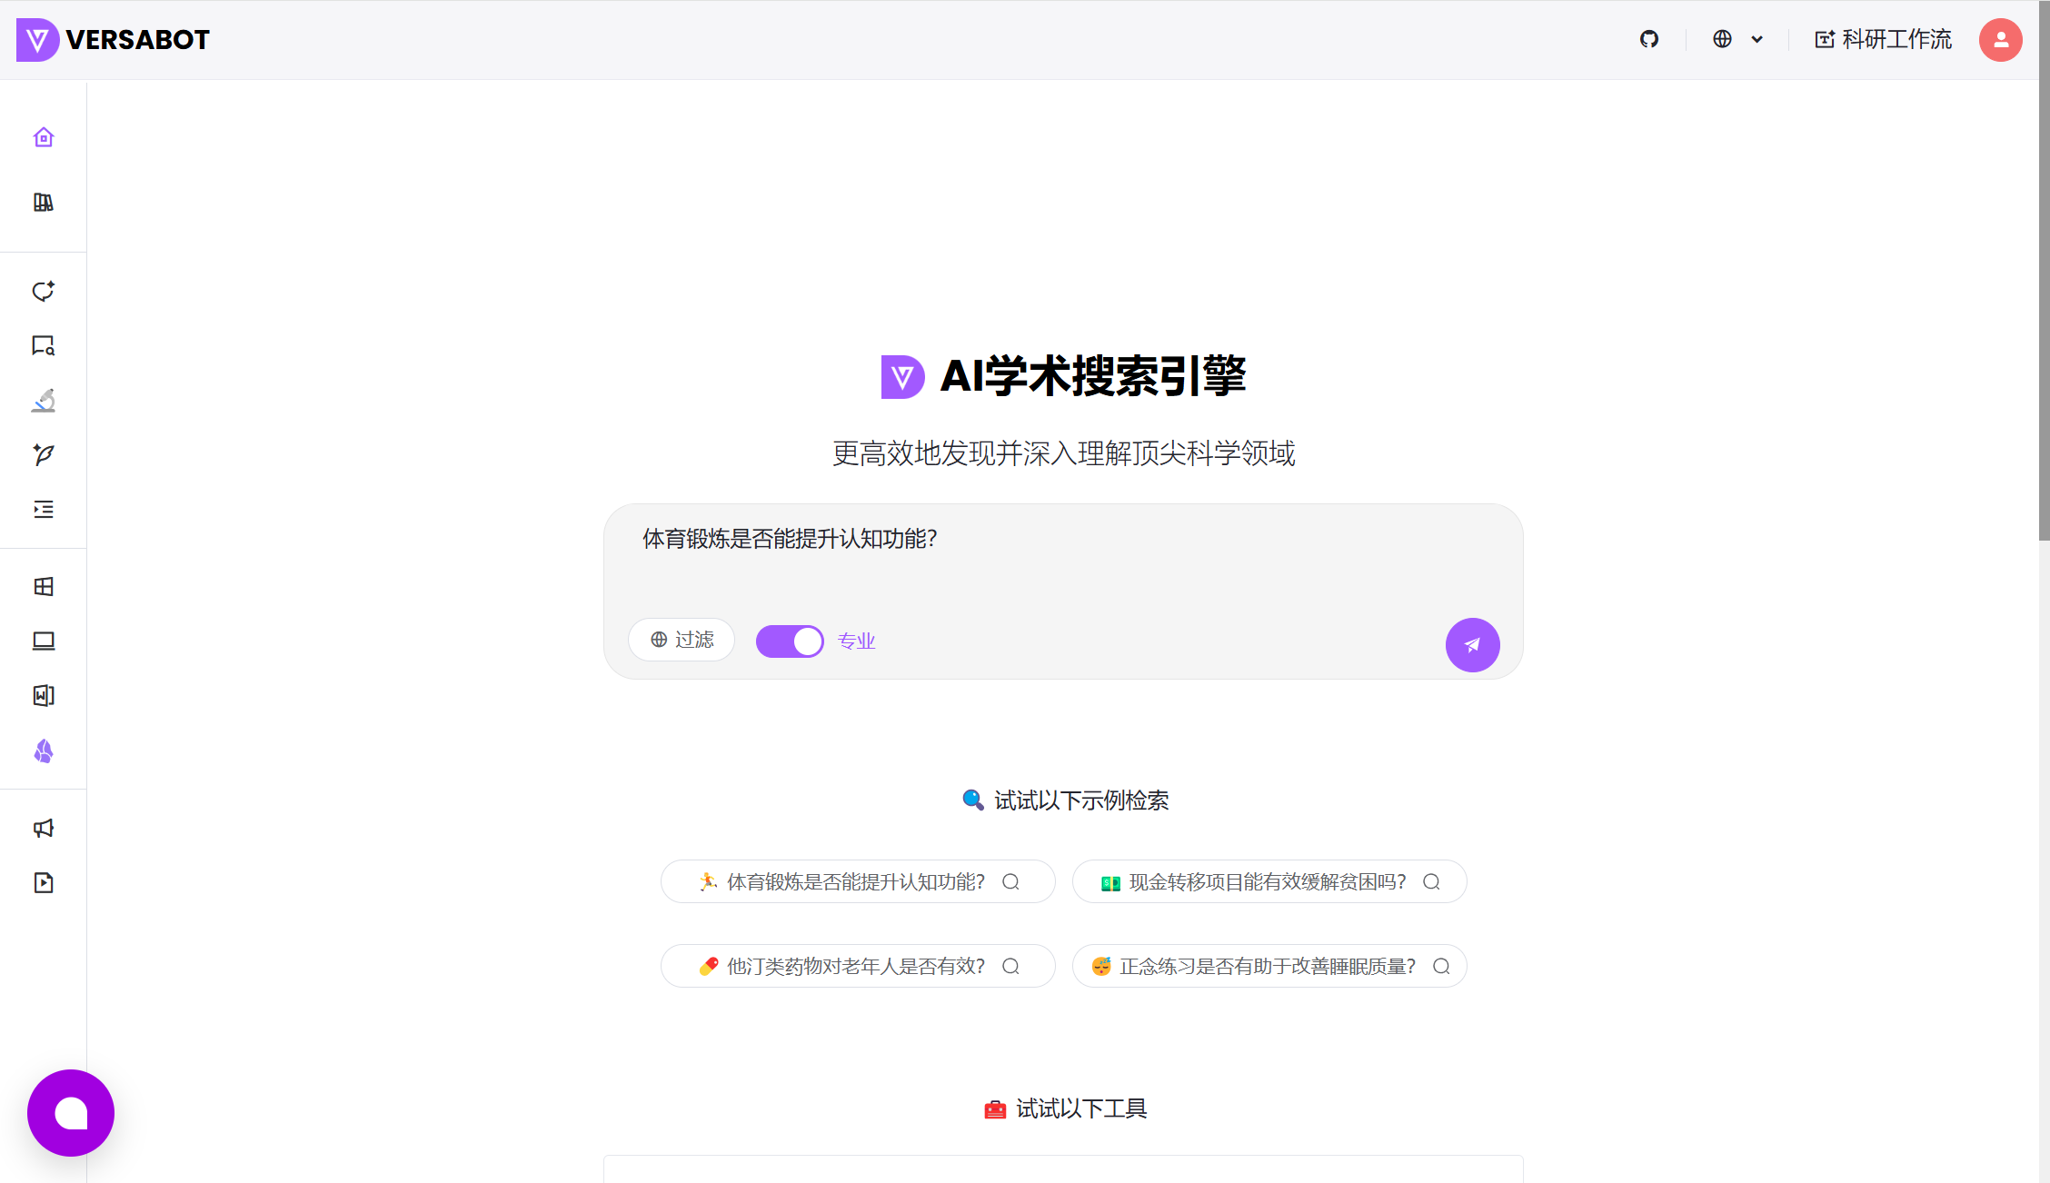
Task: Select the microscope research icon
Action: (43, 401)
